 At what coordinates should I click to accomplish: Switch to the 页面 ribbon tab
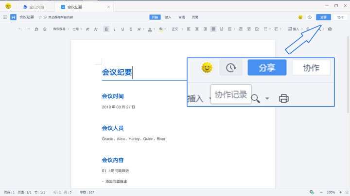195,17
